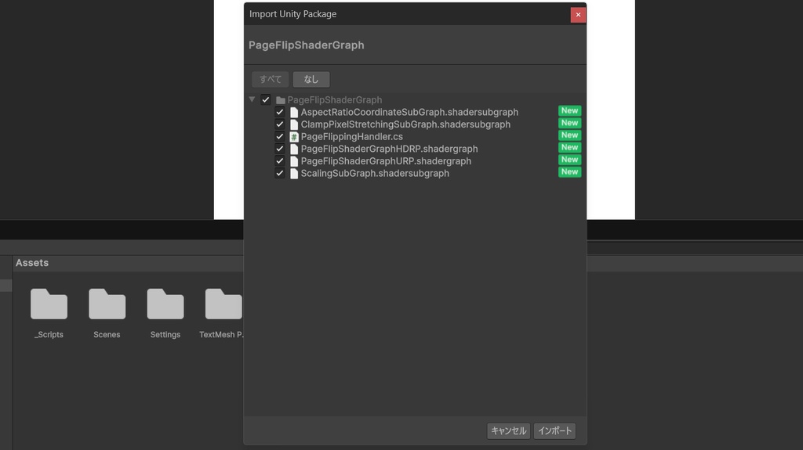Click New badge for AspectRatioCoordinateSubGraph
Screen dimensions: 803x450
point(569,110)
